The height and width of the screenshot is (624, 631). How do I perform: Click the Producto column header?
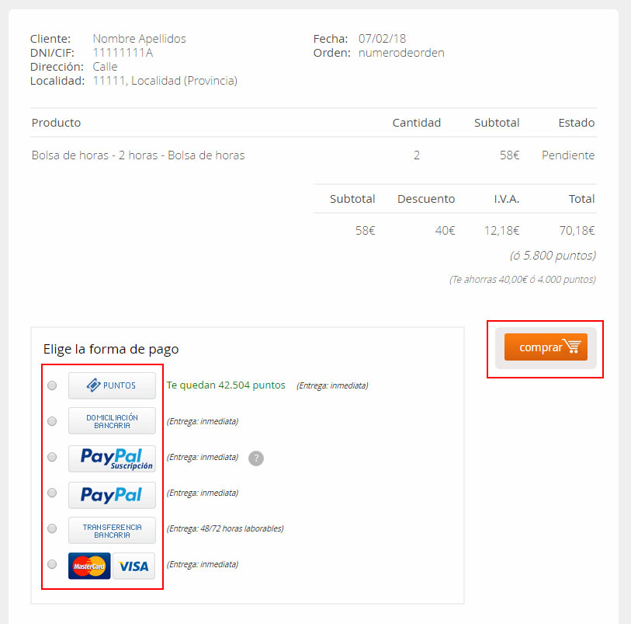point(57,123)
